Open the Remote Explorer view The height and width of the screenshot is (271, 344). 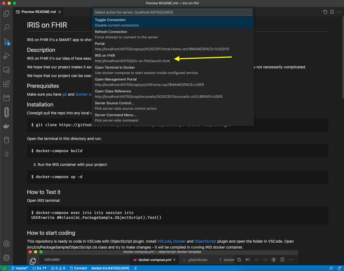pos(6,70)
